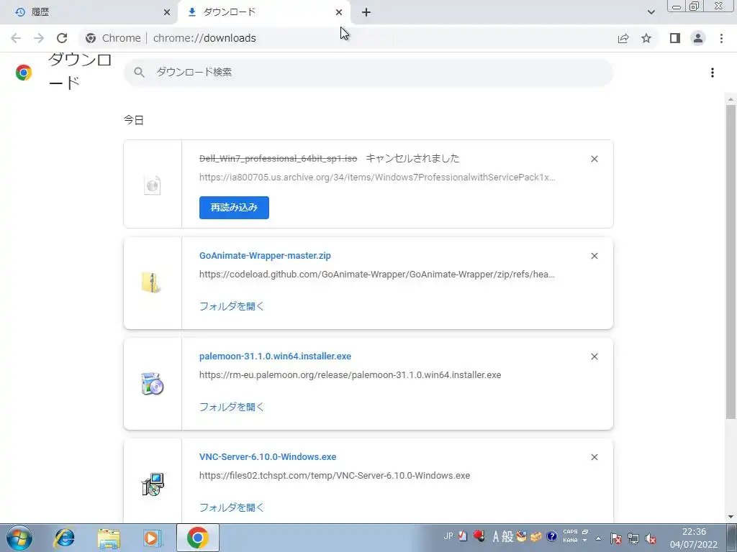Click the cancelled ISO file icon
This screenshot has height=552, width=737.
click(153, 185)
